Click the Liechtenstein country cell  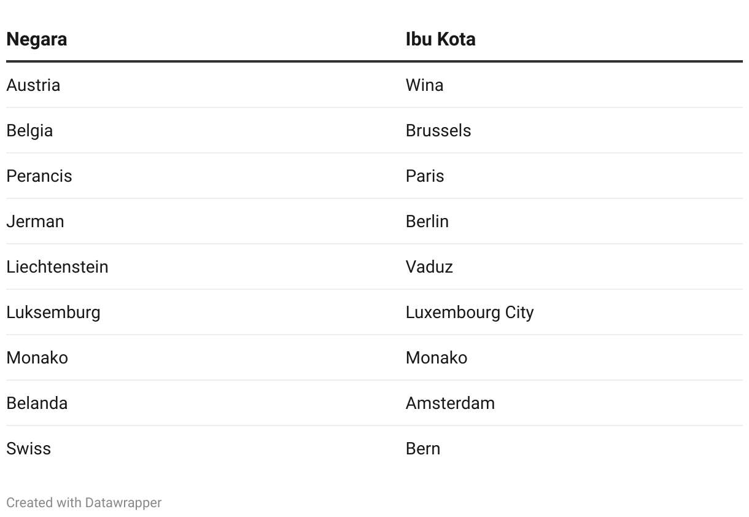[x=57, y=266]
